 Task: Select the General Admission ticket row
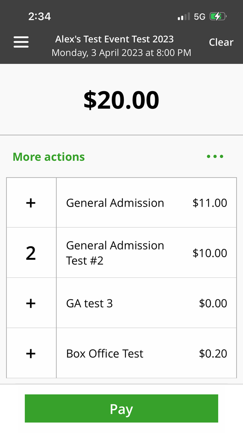[x=115, y=203]
